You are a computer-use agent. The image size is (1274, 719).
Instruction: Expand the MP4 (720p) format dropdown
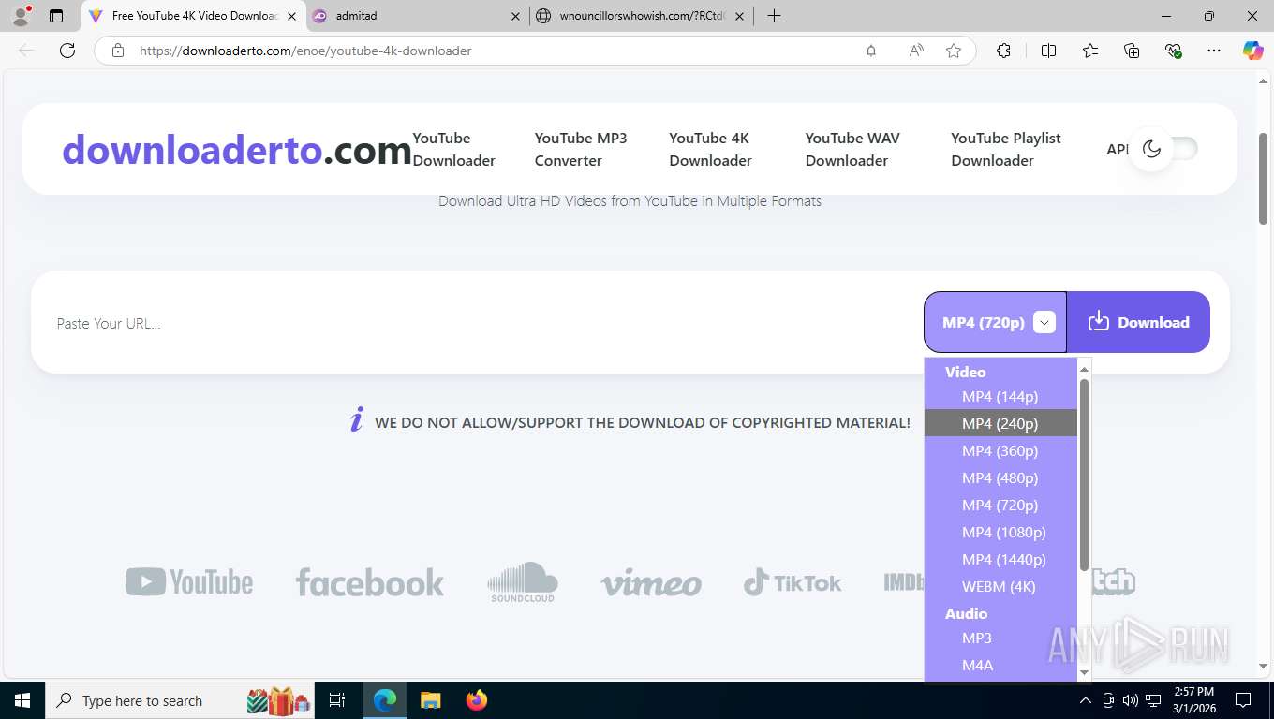(x=995, y=322)
